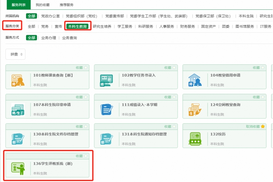The image size is (273, 182).
Task: Open the 130本科生院文件存档管理 title text
Action: coord(56,134)
